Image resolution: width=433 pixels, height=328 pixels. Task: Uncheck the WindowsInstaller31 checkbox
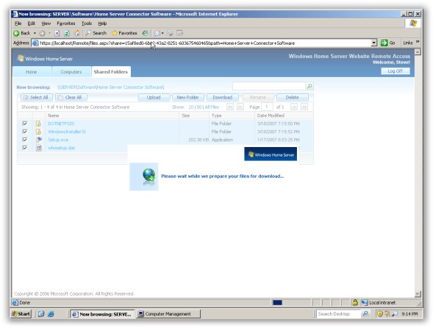pos(25,131)
